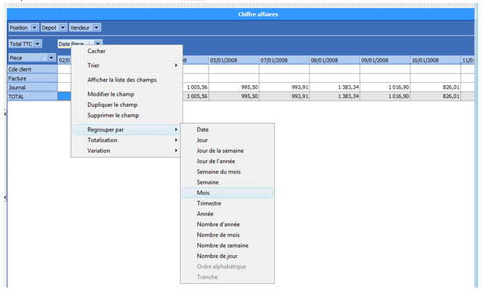Select Afficher la liste des champs
Screen dimensions: 482x294
121,79
